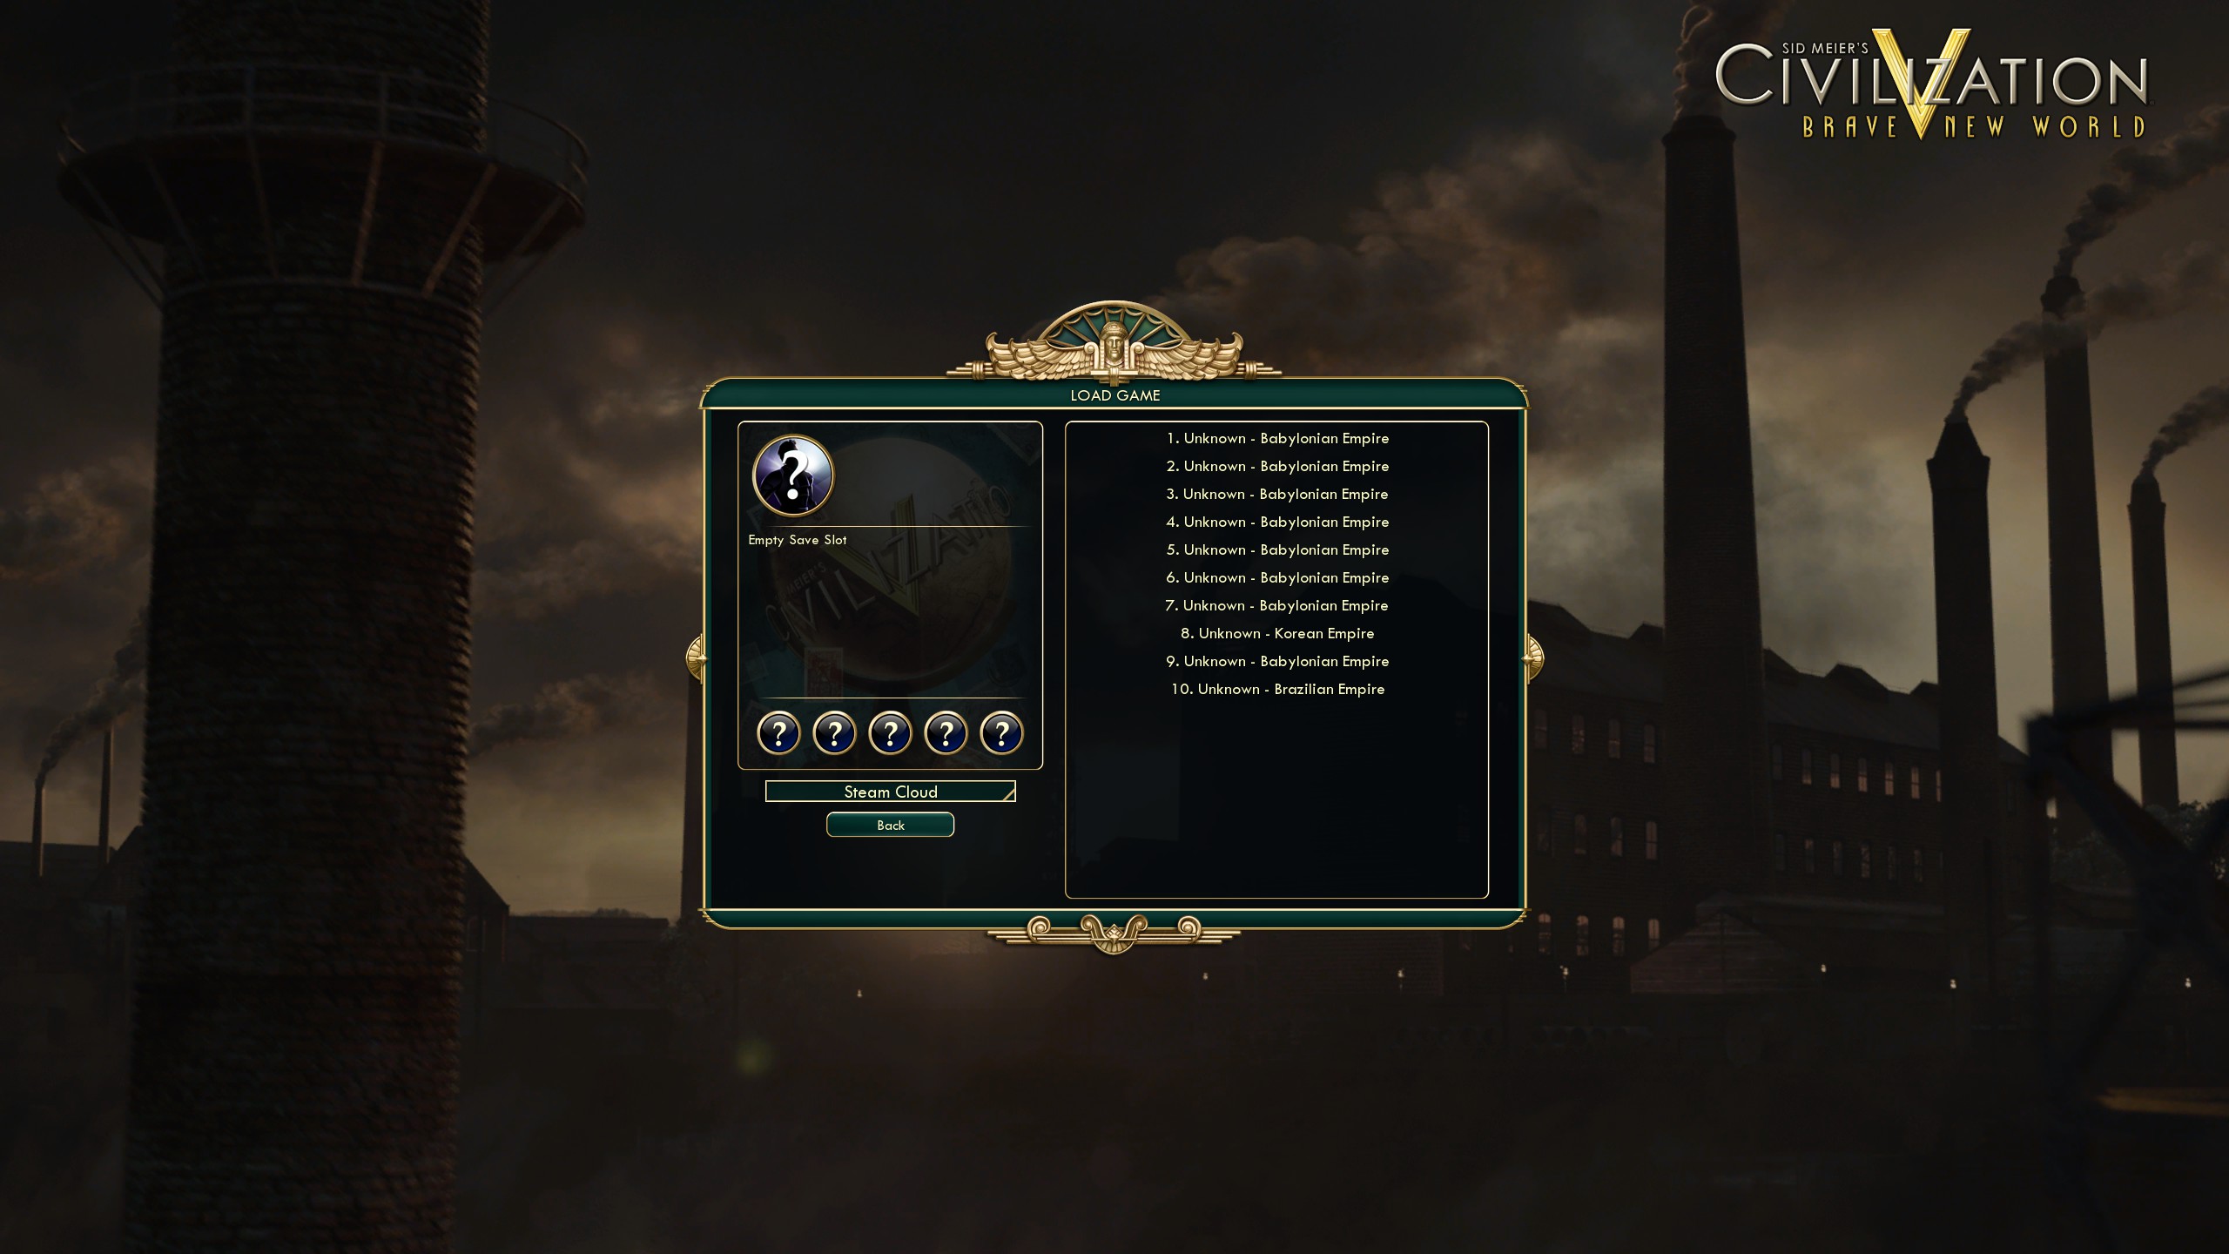Click the first question mark icon
The image size is (2229, 1254).
click(x=778, y=733)
